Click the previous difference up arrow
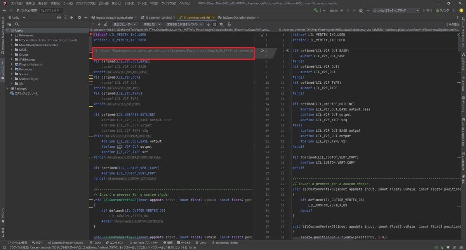The width and height of the screenshot is (466, 250). 93,24
